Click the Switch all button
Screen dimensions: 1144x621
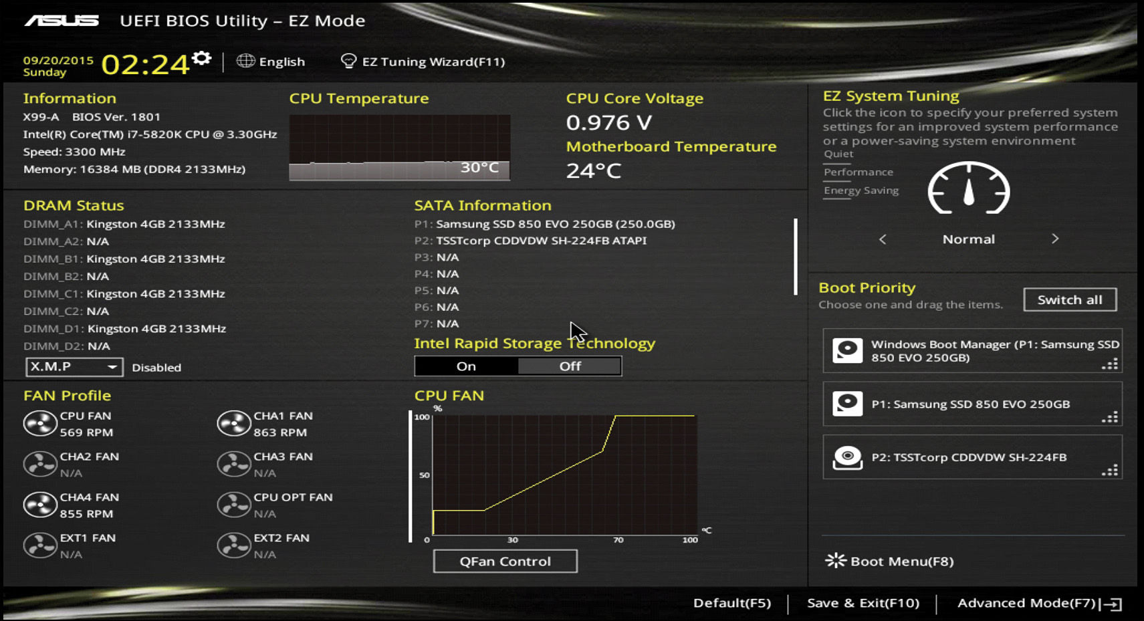click(1070, 299)
